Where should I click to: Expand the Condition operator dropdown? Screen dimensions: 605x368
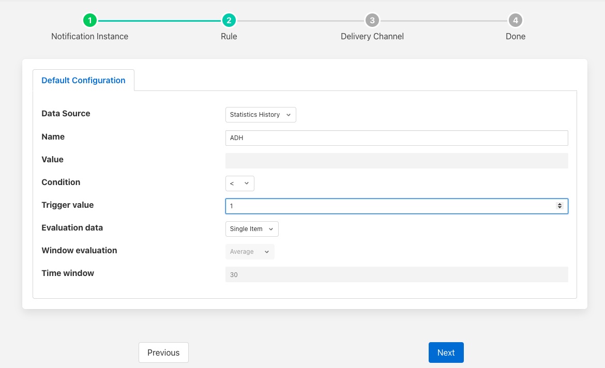[x=240, y=183]
